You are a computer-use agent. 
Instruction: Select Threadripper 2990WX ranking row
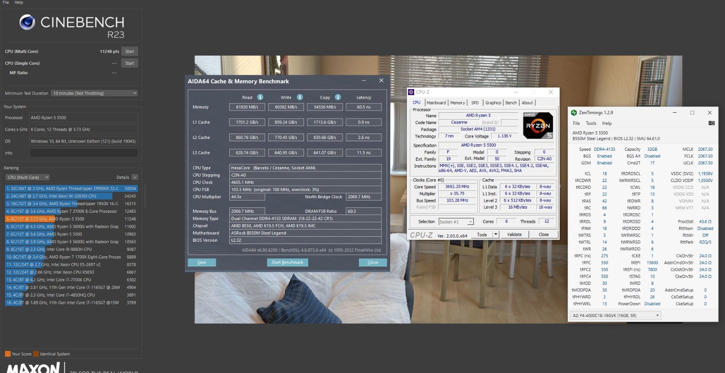point(71,188)
